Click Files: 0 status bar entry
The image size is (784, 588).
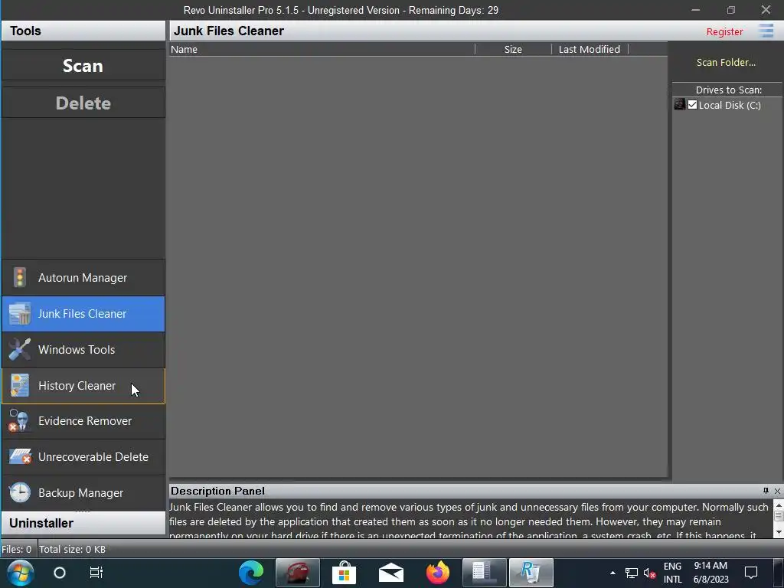pos(17,549)
